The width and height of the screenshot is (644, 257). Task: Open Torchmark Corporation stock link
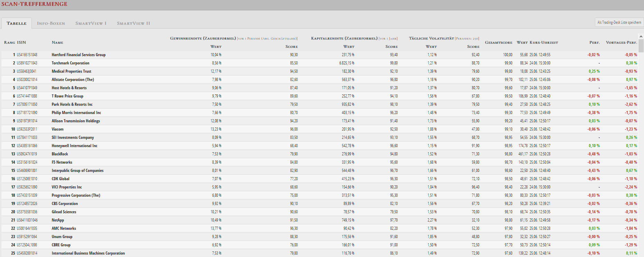(71, 63)
